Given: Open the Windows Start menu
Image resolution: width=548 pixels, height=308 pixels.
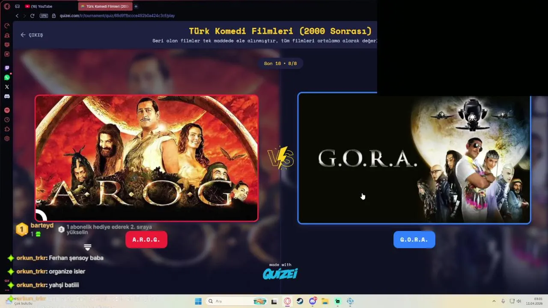Looking at the screenshot, I should pos(198,301).
